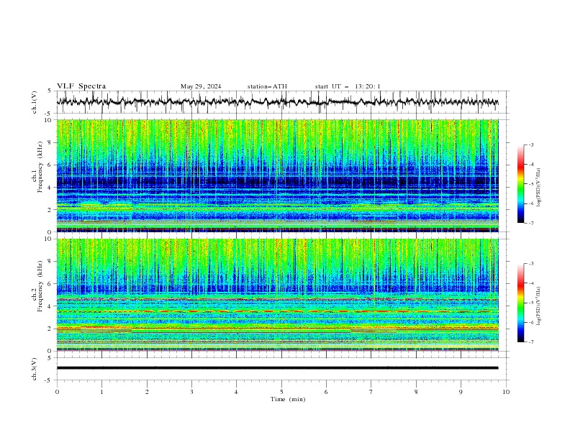
Task: Click the ch.1 color scale bar
Action: (520, 184)
